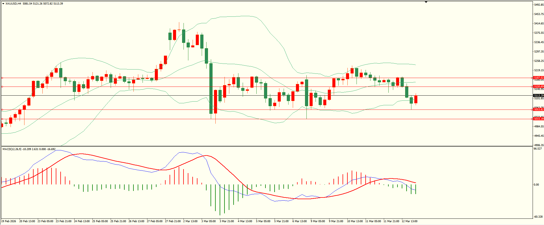Click the 3 Mar 05:00 time label
The height and width of the screenshot is (225, 544).
click(x=209, y=221)
